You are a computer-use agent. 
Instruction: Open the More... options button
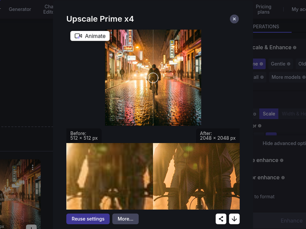pyautogui.click(x=125, y=219)
